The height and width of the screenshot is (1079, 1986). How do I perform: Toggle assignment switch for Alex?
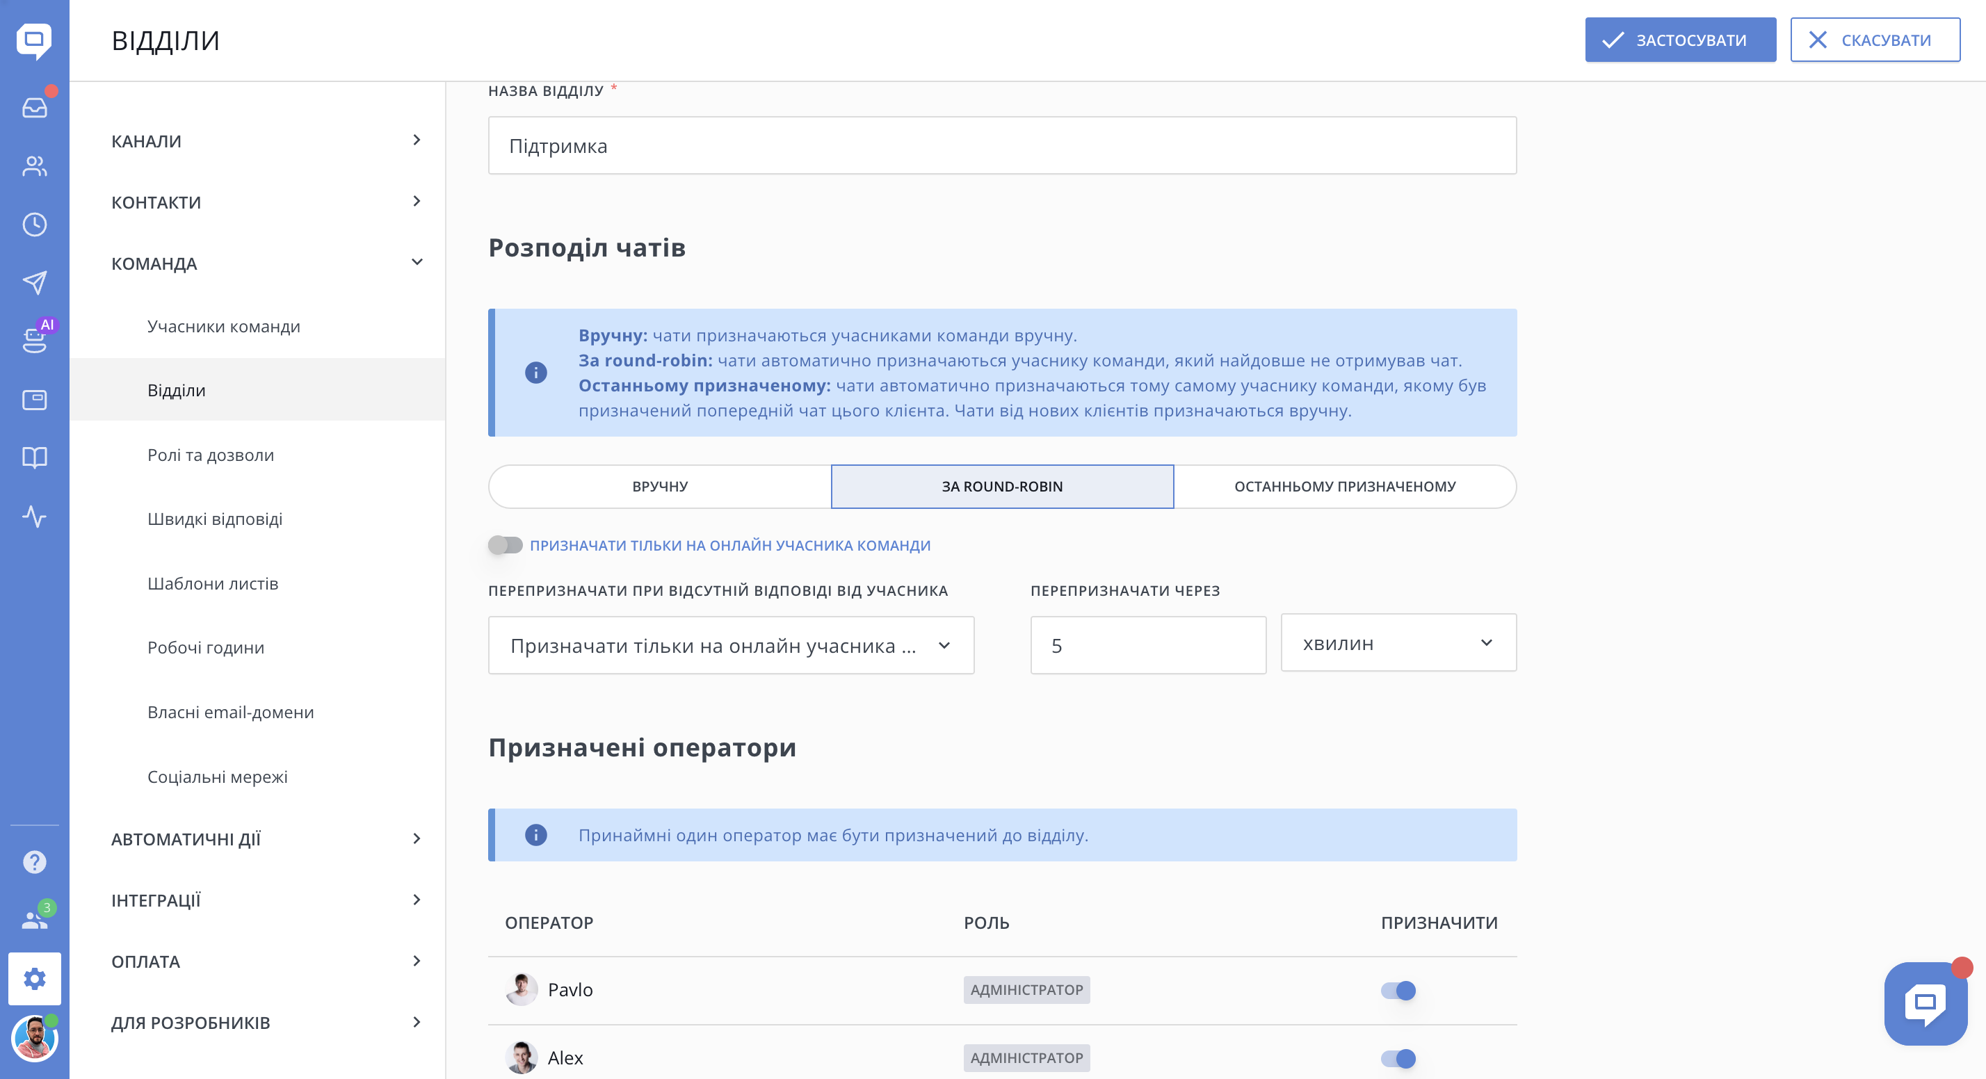pyautogui.click(x=1398, y=1058)
